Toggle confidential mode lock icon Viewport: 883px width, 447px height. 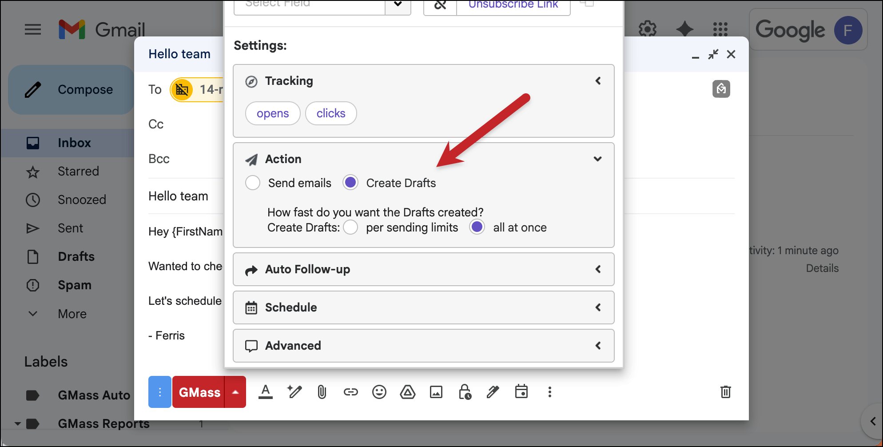coord(465,392)
